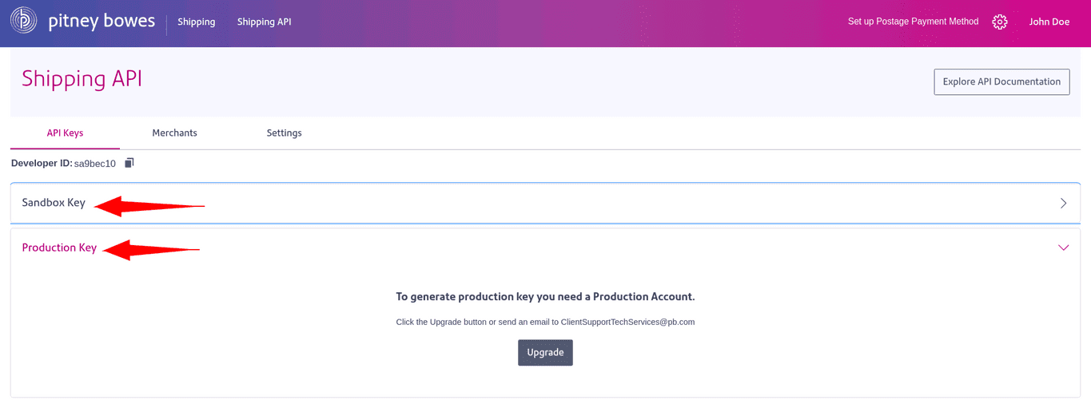Open the settings gear icon

pos(999,22)
